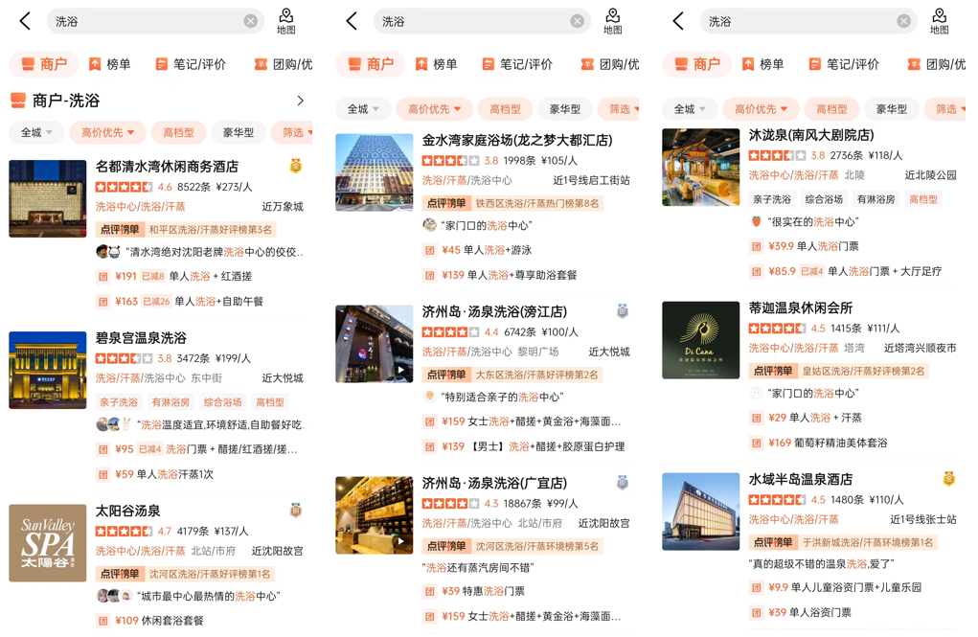Screen dimensions: 978x637
Task: Focus the 洗浴 search field on the left screen
Action: (154, 21)
